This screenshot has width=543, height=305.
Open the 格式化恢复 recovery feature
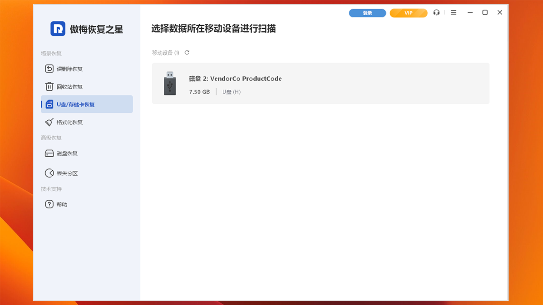(x=67, y=122)
